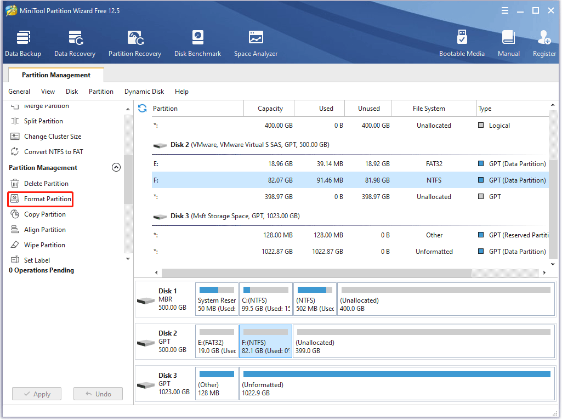Collapse the Partition Management section
This screenshot has height=420, width=562.
point(116,167)
